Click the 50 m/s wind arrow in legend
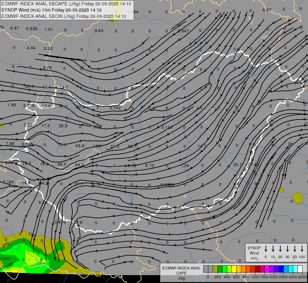The width and height of the screenshot is (308, 283). click(x=295, y=249)
